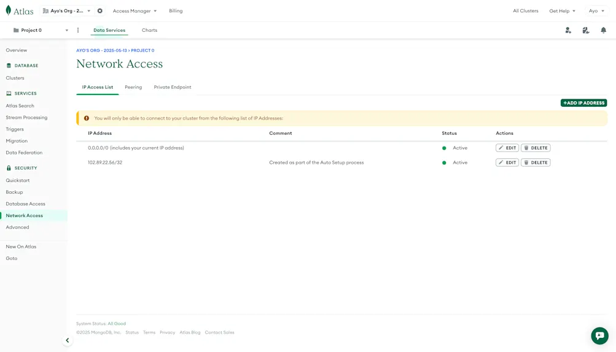Click the All Good system status link

[x=117, y=324]
